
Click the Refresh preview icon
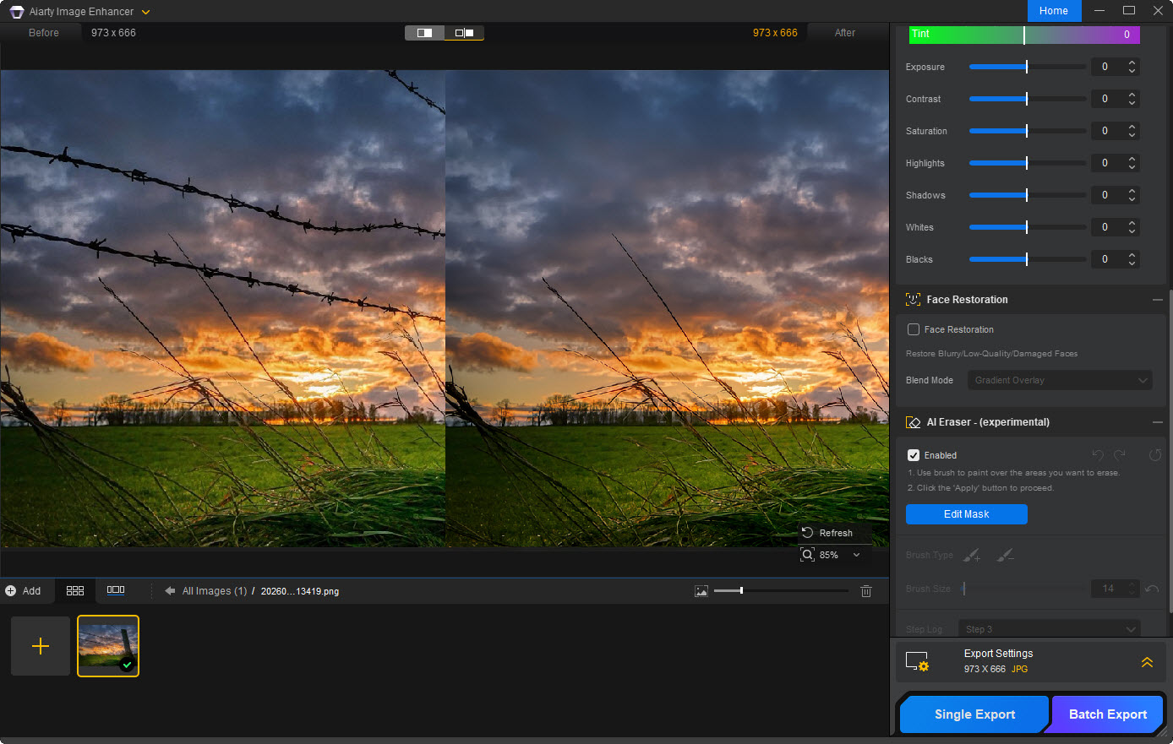click(807, 533)
